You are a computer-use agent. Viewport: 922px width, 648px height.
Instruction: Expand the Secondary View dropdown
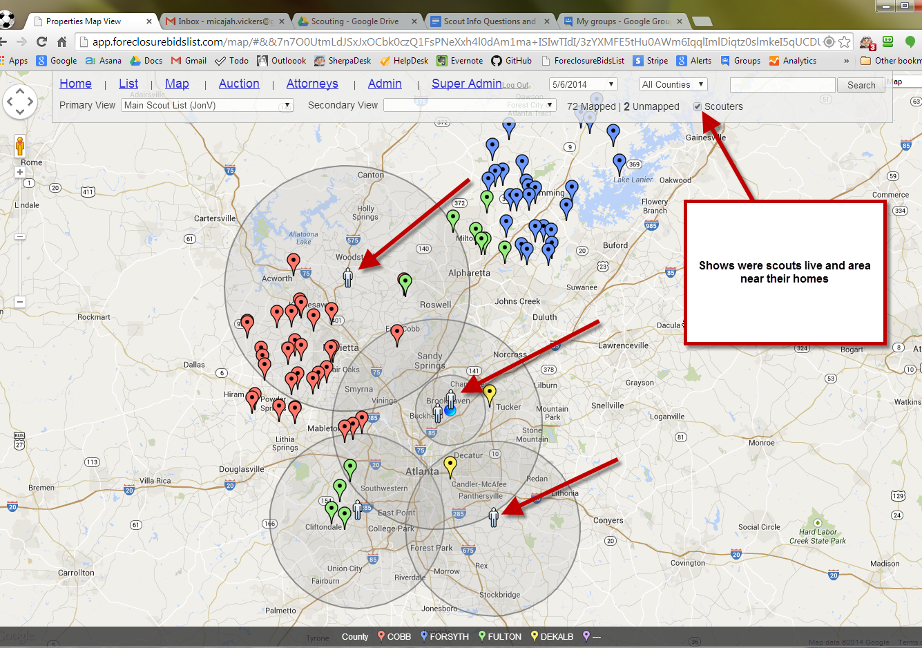tap(470, 106)
